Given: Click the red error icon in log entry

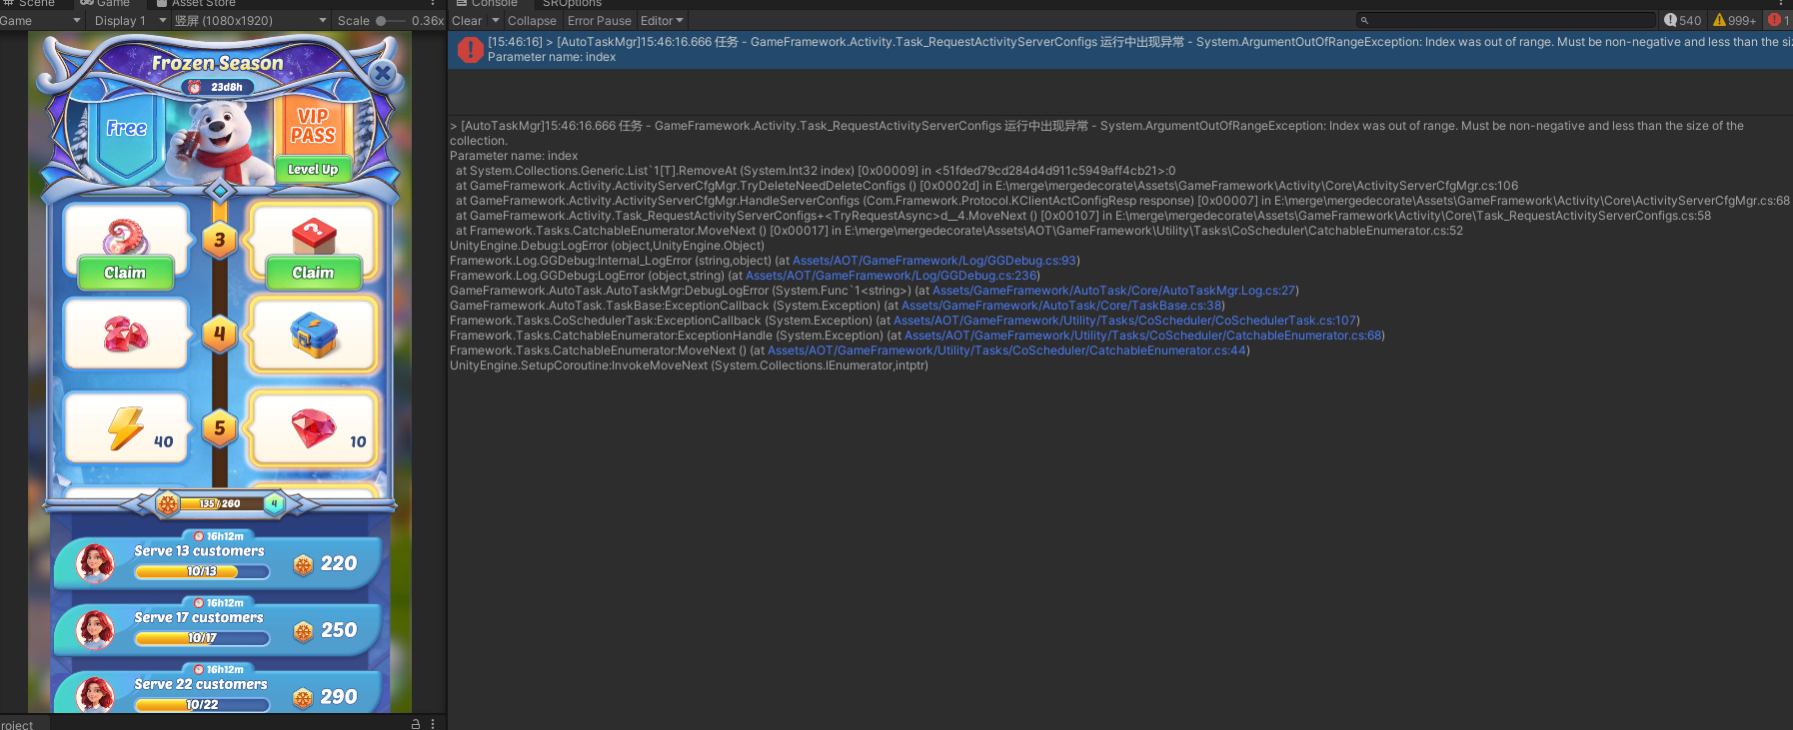Looking at the screenshot, I should pyautogui.click(x=470, y=49).
